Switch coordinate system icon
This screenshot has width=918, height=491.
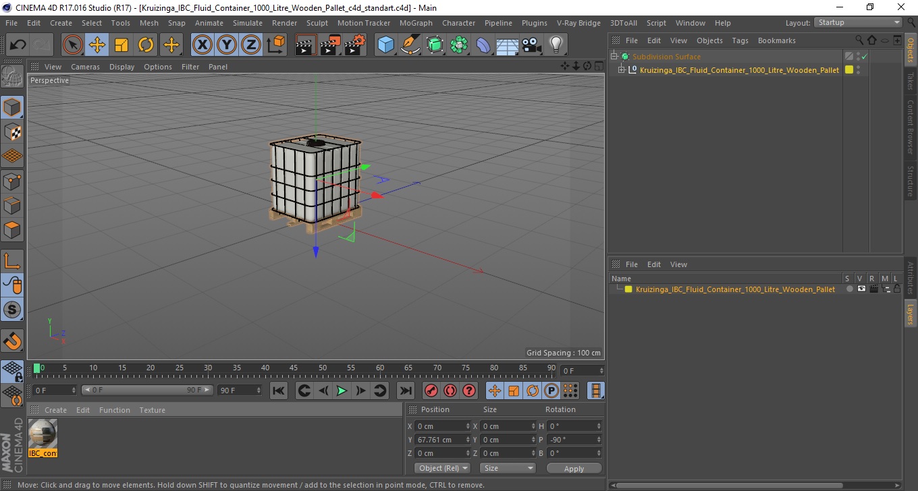click(275, 45)
